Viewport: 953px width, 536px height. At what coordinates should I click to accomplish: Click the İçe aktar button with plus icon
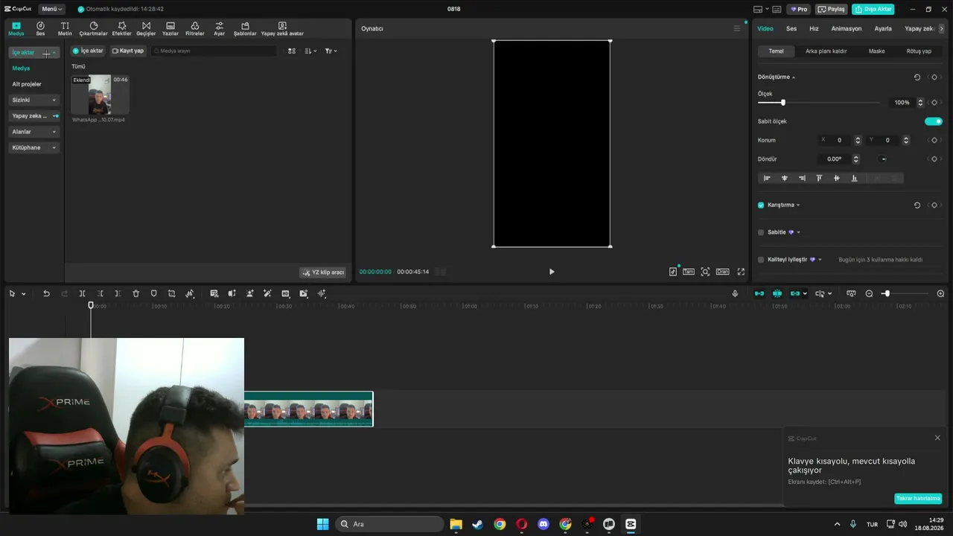(x=87, y=51)
